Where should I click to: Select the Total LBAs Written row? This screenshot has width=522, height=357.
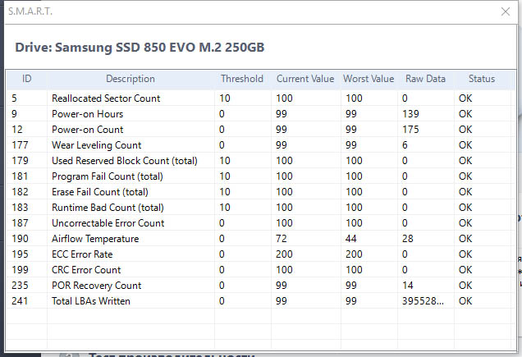pos(259,301)
